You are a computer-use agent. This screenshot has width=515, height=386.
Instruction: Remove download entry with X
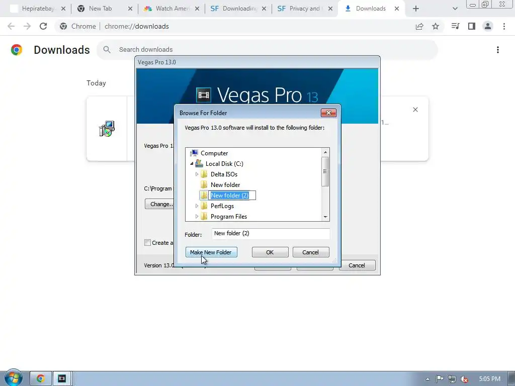tap(415, 110)
